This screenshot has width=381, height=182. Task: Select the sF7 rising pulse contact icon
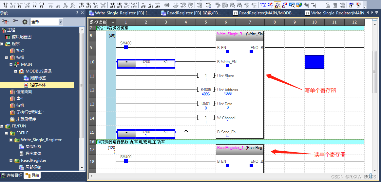(x=82, y=5)
